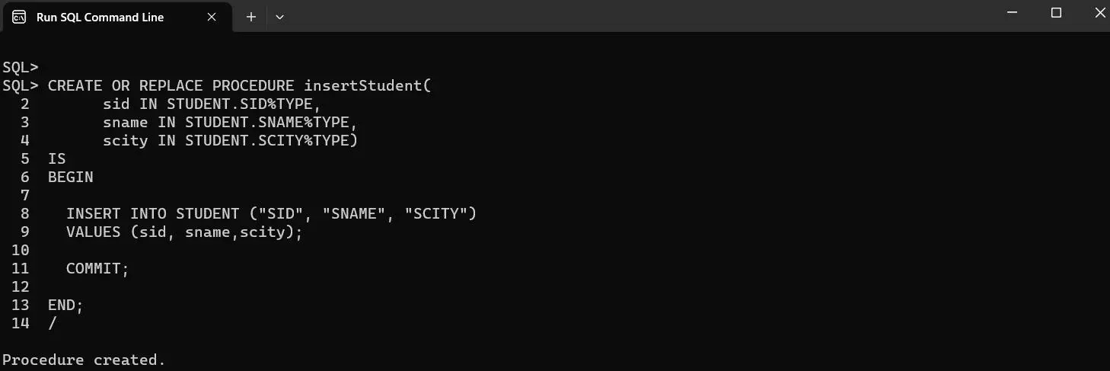Click the COMMIT; statement on line 11
The image size is (1110, 371).
[97, 268]
